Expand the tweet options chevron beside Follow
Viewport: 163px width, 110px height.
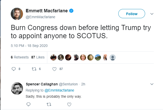pos(152,14)
